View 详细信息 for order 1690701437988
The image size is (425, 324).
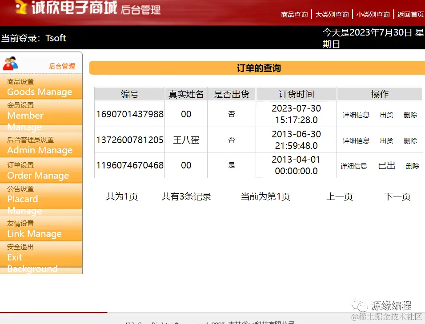click(x=356, y=115)
